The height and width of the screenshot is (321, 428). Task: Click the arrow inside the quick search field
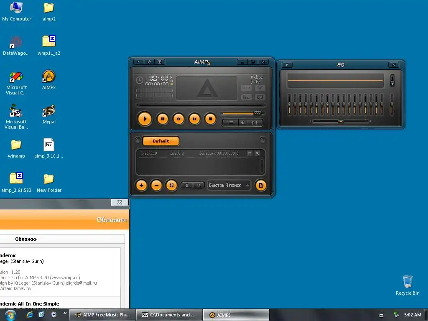(247, 185)
